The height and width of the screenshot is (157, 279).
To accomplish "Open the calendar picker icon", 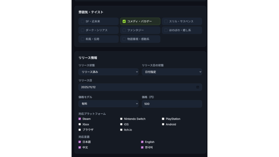I will [198, 87].
